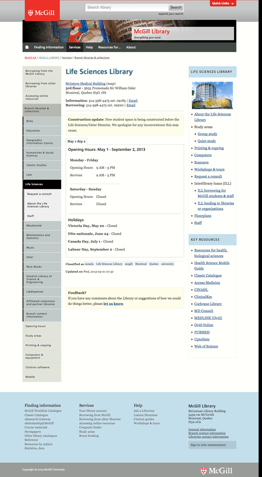Open the Group study link
This screenshot has width=262, height=477.
coord(207,134)
